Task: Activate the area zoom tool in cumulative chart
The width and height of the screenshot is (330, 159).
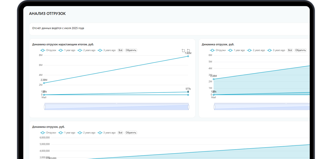Action: [x=183, y=51]
